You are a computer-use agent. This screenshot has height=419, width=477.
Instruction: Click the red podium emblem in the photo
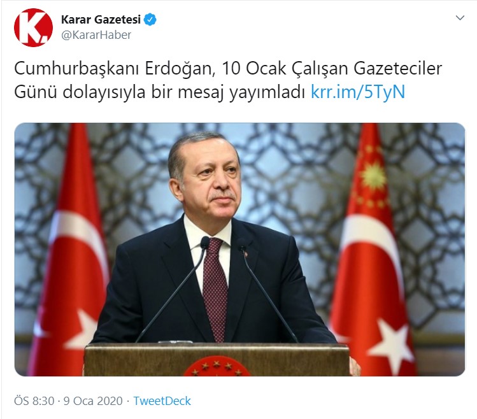click(217, 366)
